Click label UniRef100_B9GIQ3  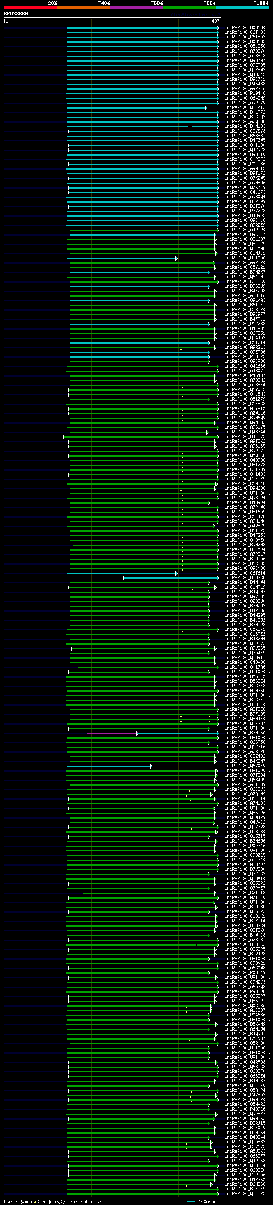[x=244, y=117]
